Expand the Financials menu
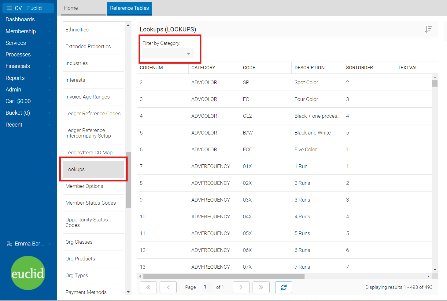The height and width of the screenshot is (301, 447). [28, 66]
